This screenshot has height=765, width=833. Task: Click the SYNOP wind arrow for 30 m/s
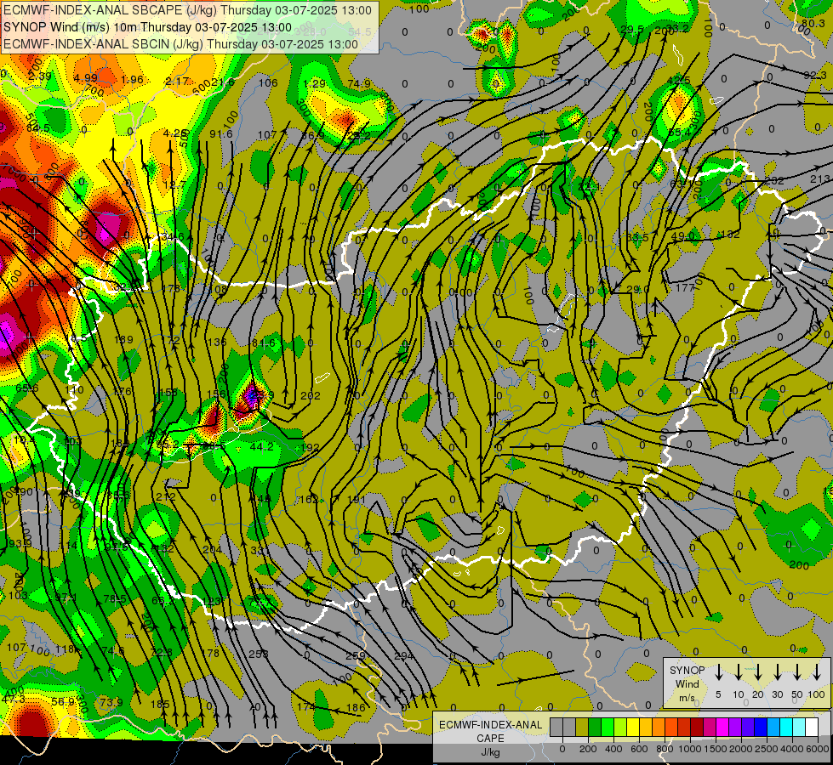click(777, 672)
